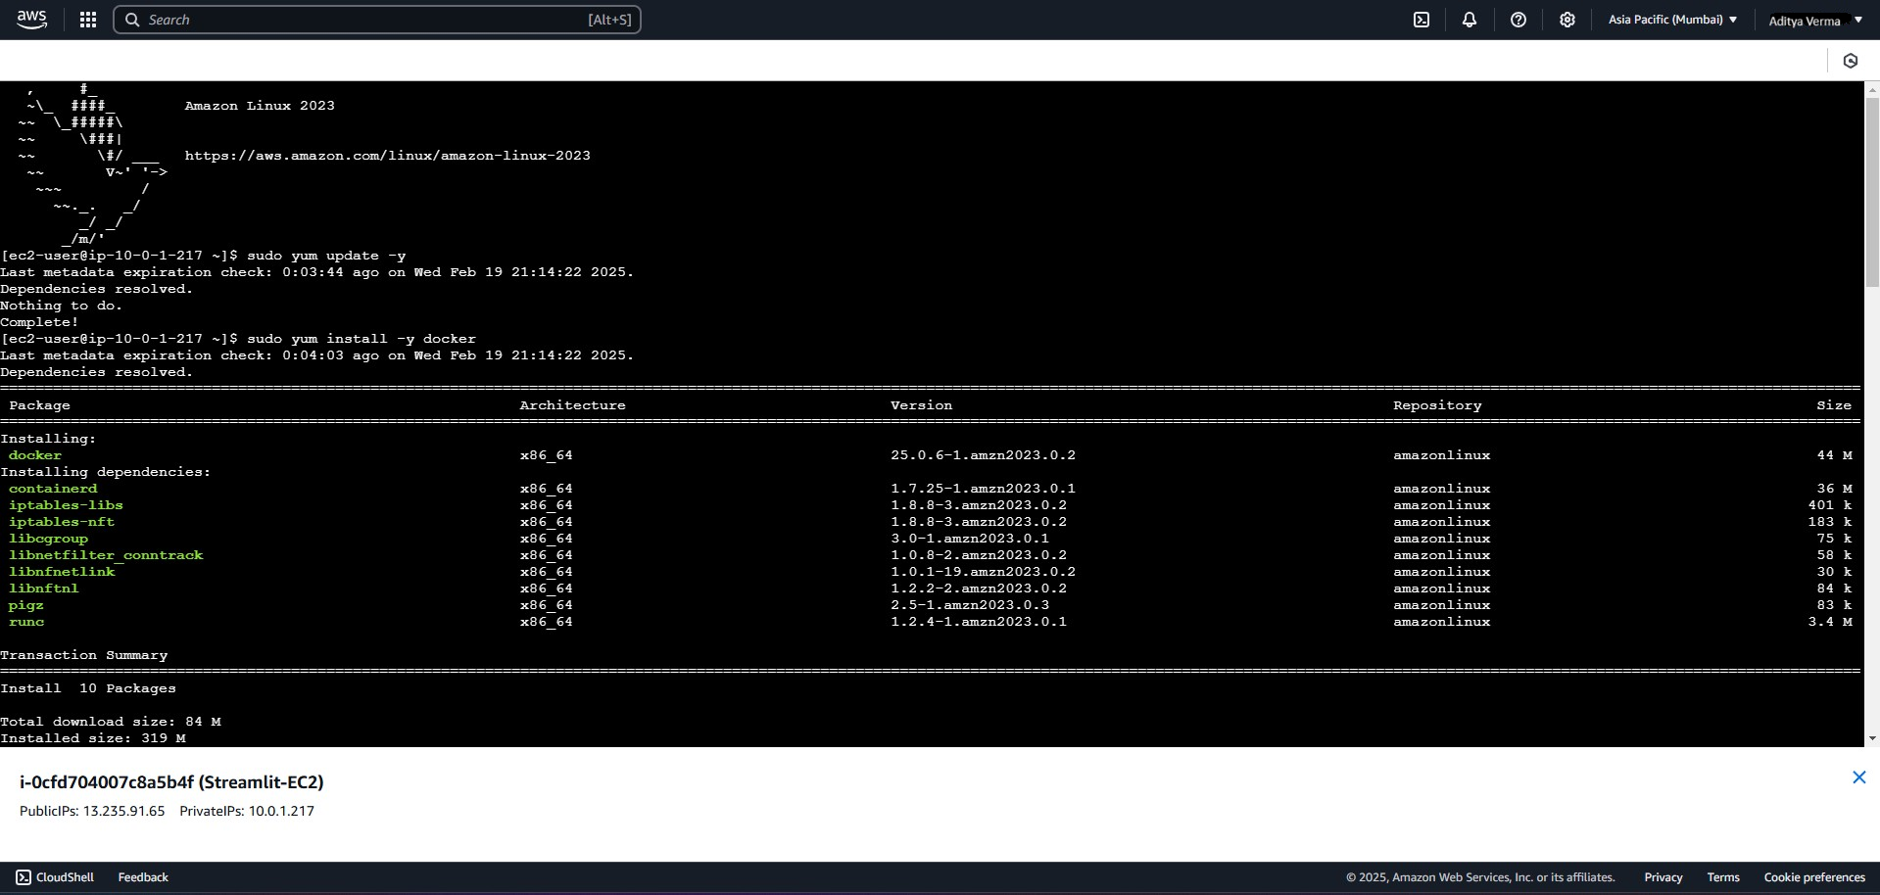
Task: Click the terminal vertical scrollbar thumb
Action: tap(1872, 194)
